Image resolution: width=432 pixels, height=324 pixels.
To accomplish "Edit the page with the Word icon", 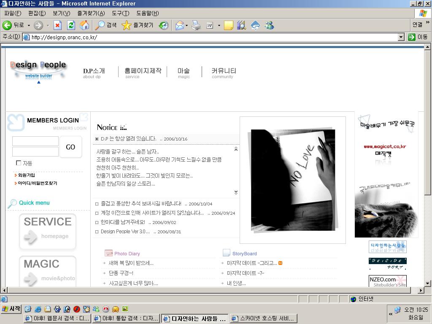I will coord(210,25).
